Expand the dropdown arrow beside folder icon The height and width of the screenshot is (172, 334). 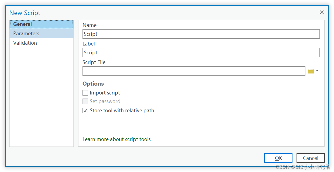tap(317, 71)
